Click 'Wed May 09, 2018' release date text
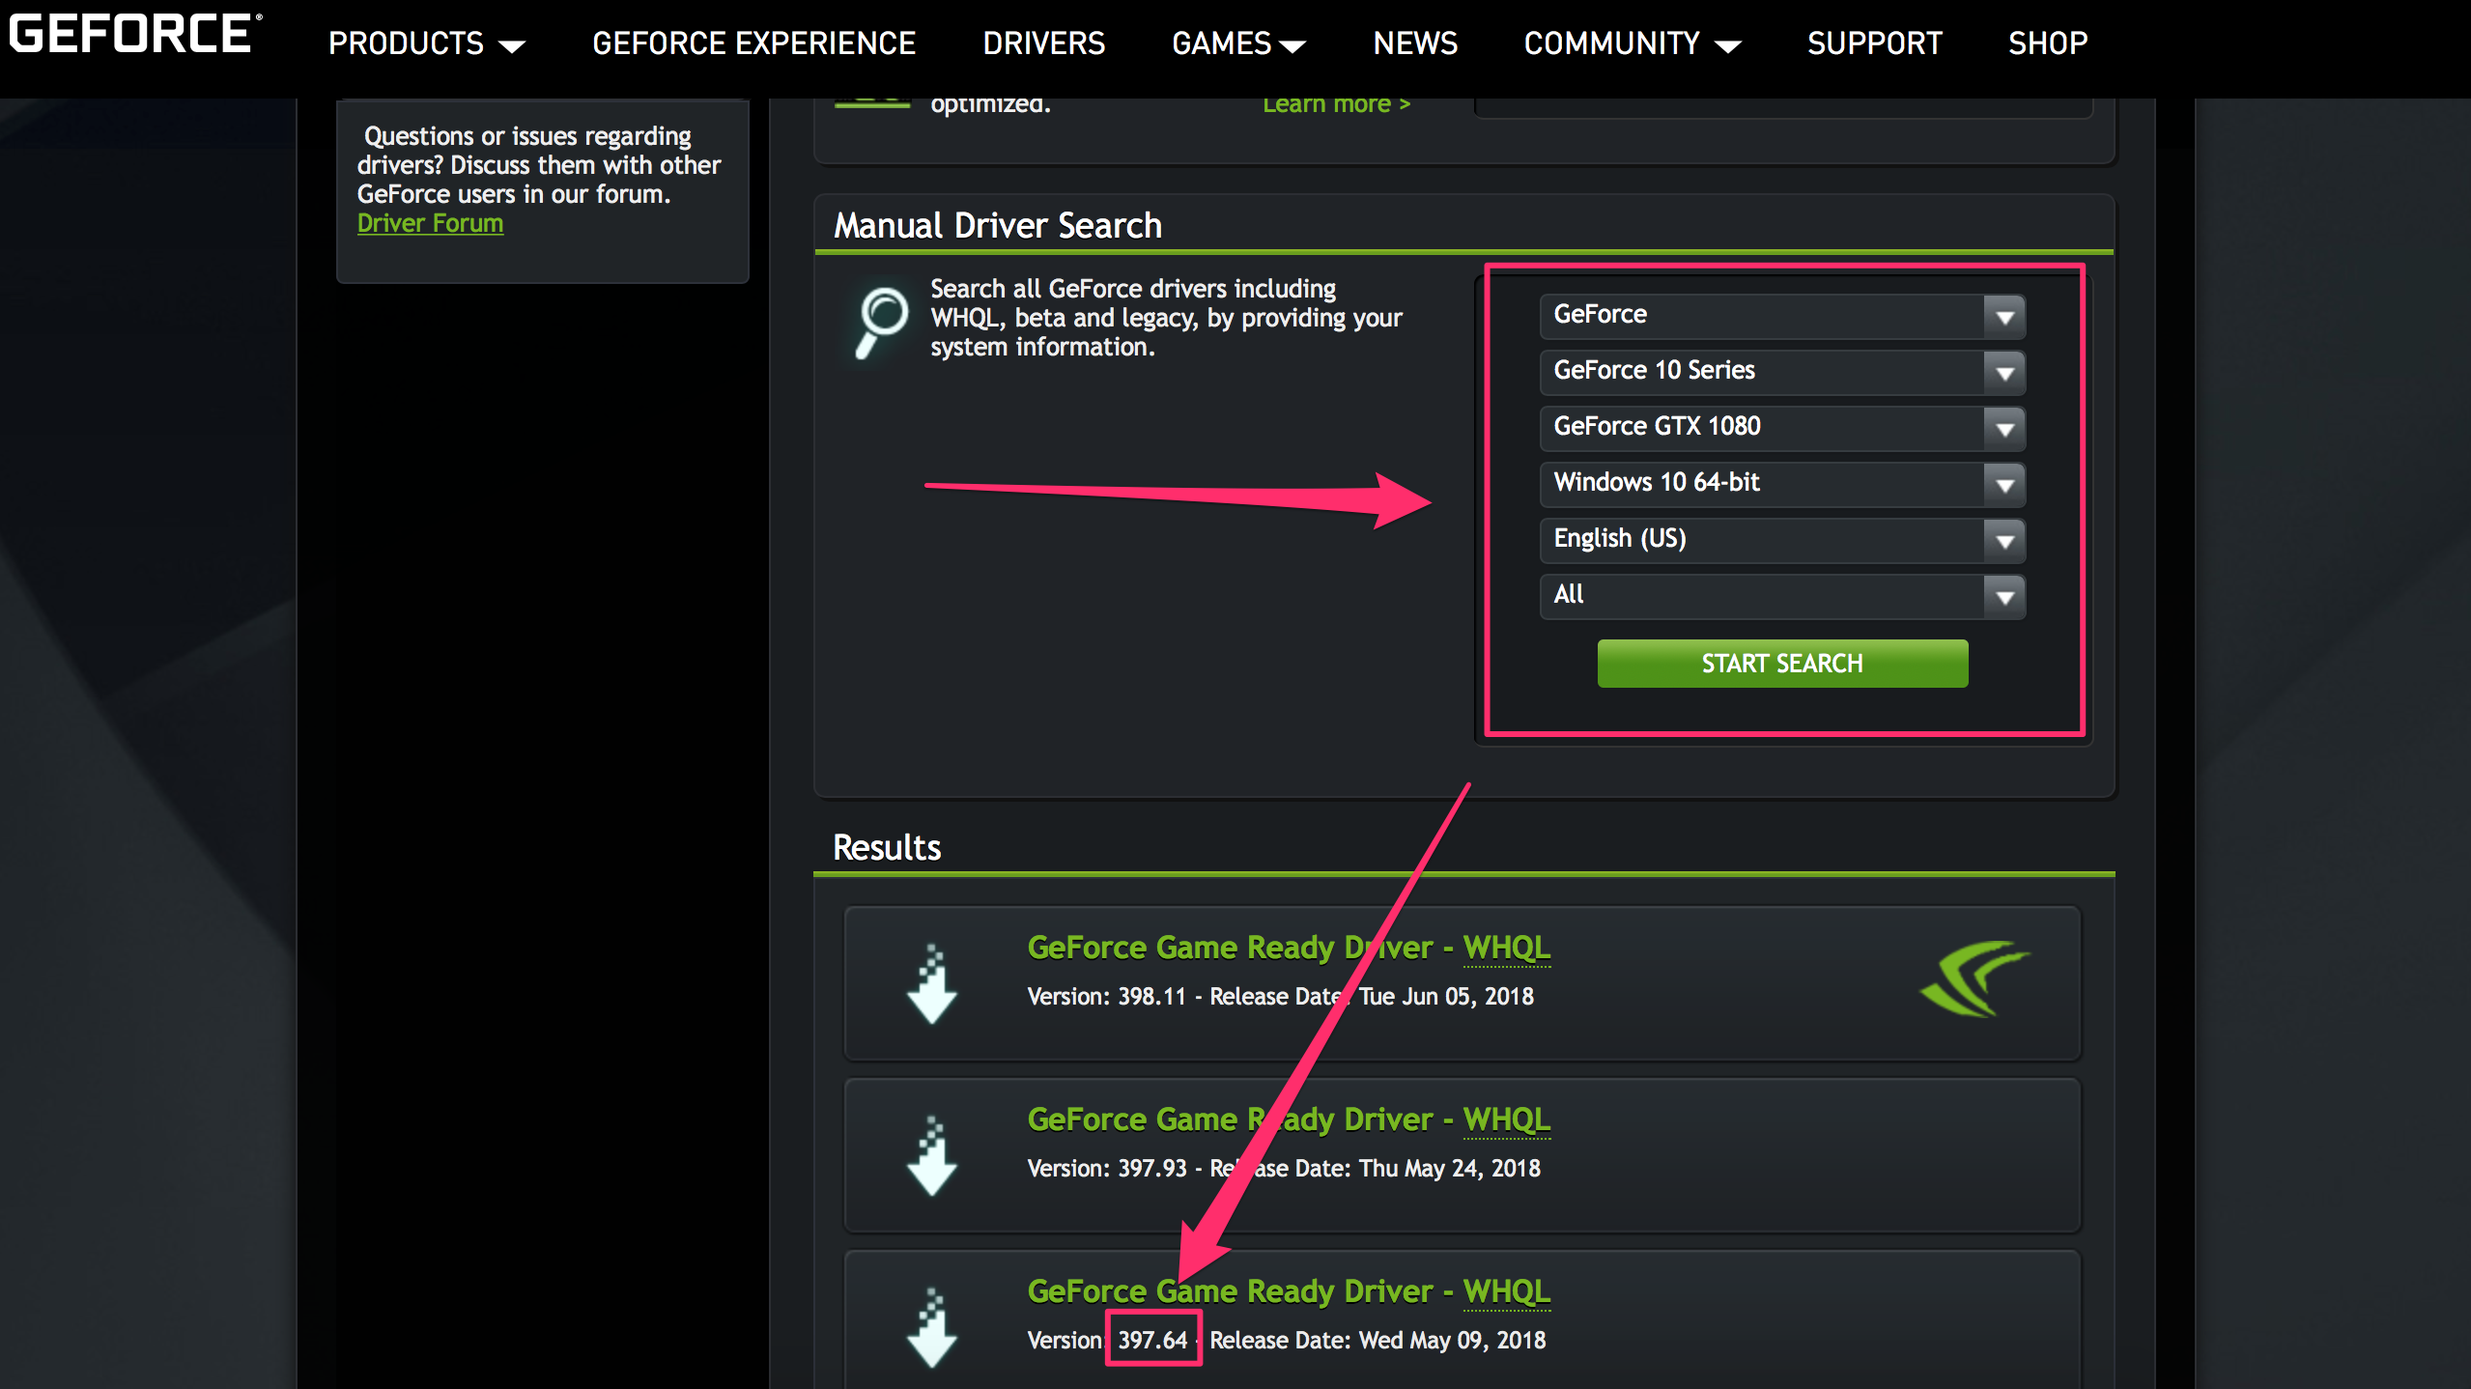 [x=1452, y=1340]
